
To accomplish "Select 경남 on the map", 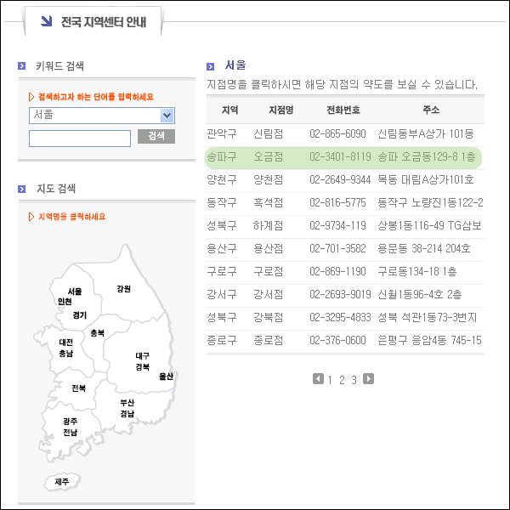I will click(127, 414).
